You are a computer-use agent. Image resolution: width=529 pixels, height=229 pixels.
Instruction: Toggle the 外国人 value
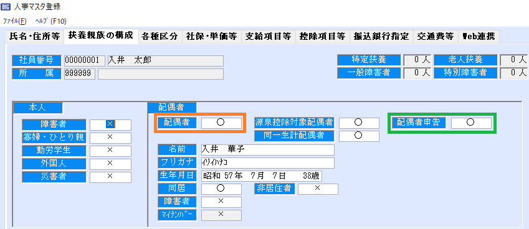110,164
